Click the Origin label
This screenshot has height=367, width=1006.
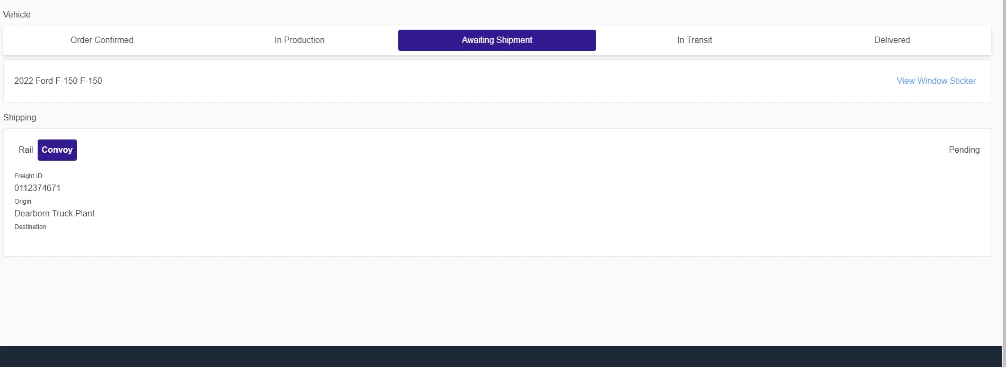point(23,202)
